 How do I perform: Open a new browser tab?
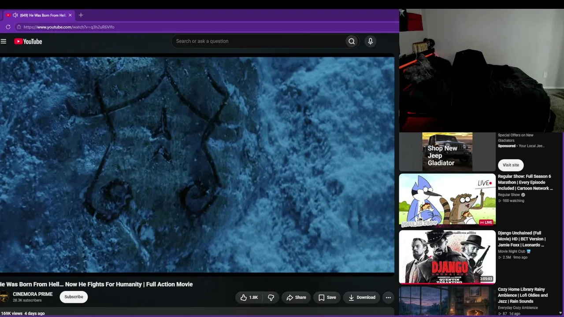pyautogui.click(x=81, y=15)
